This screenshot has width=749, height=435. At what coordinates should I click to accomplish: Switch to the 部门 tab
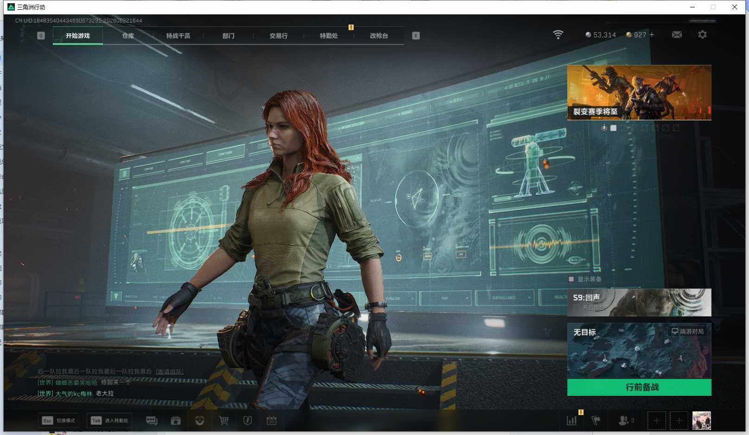(x=228, y=36)
